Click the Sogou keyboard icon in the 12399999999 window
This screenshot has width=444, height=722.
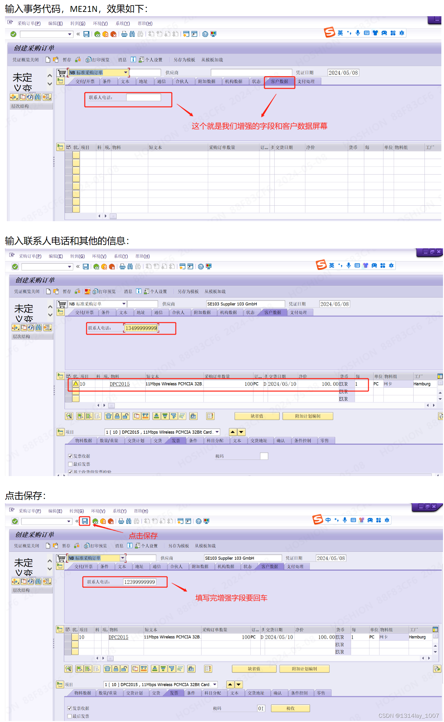353,520
